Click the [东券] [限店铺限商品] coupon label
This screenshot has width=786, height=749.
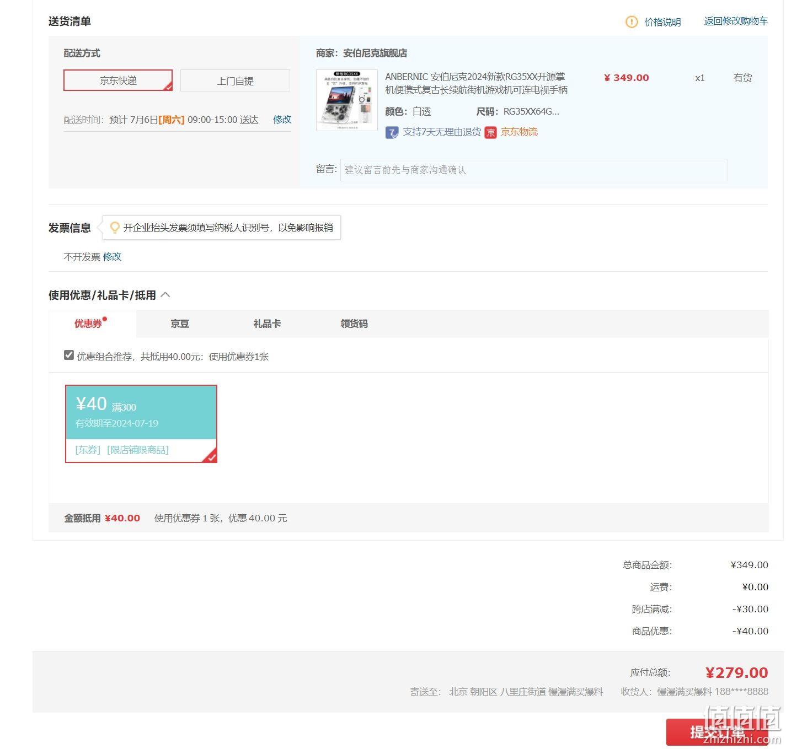(122, 450)
